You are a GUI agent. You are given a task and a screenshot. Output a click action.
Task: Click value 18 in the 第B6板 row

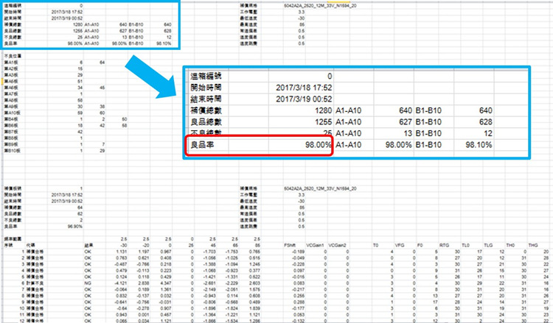pos(80,125)
